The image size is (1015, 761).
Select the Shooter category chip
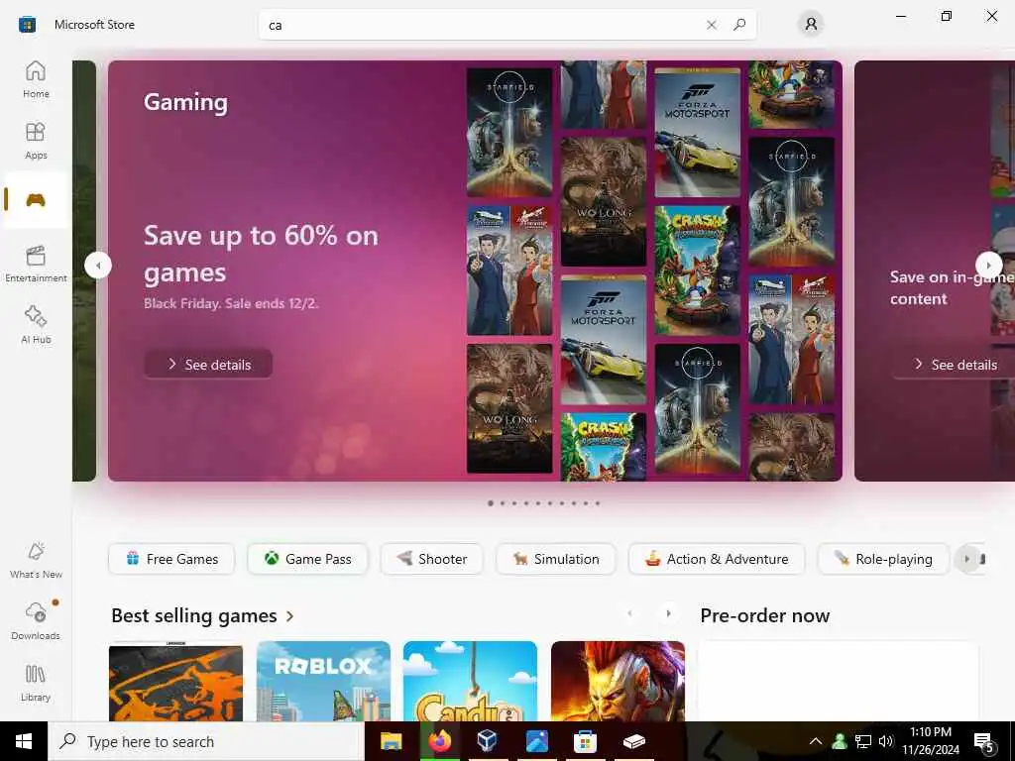tap(432, 559)
